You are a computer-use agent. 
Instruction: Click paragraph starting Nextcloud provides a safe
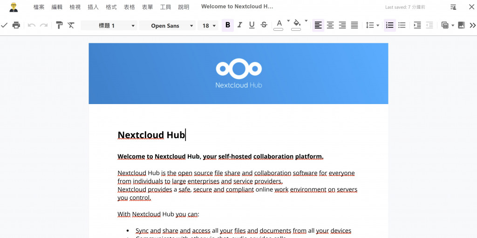tap(237, 194)
